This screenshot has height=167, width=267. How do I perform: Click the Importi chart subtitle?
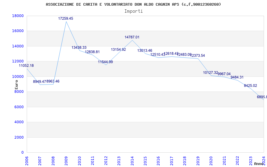click(133, 11)
